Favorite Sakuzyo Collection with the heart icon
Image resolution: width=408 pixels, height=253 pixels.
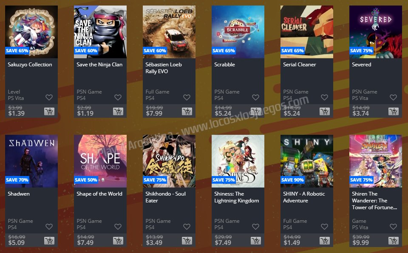[x=49, y=97]
